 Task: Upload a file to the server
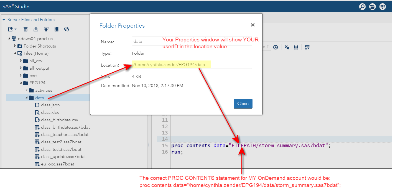[46, 29]
